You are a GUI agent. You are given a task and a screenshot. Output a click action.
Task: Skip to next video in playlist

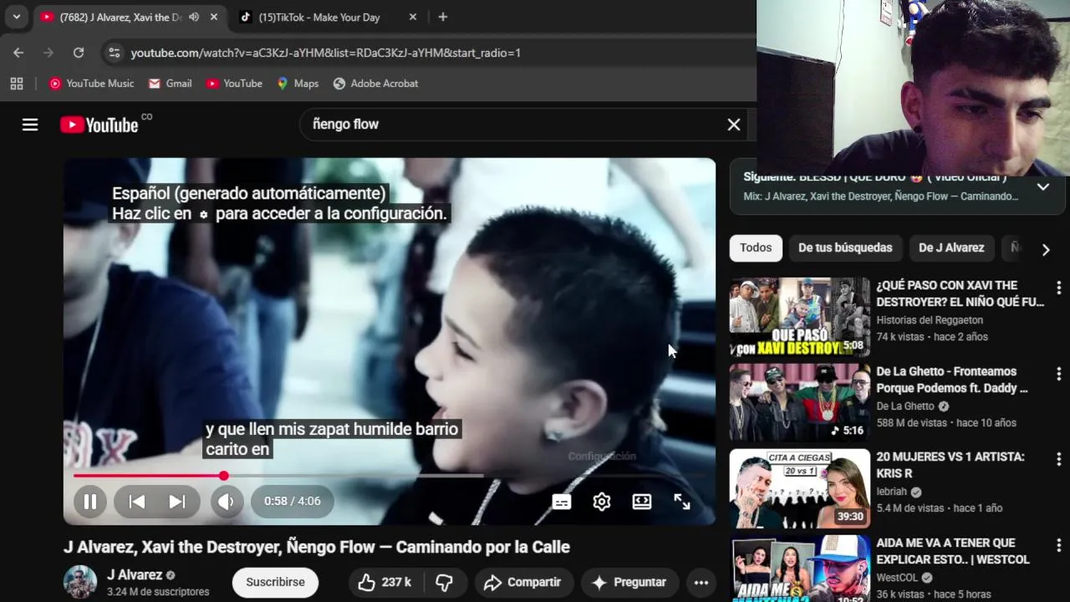pyautogui.click(x=177, y=502)
